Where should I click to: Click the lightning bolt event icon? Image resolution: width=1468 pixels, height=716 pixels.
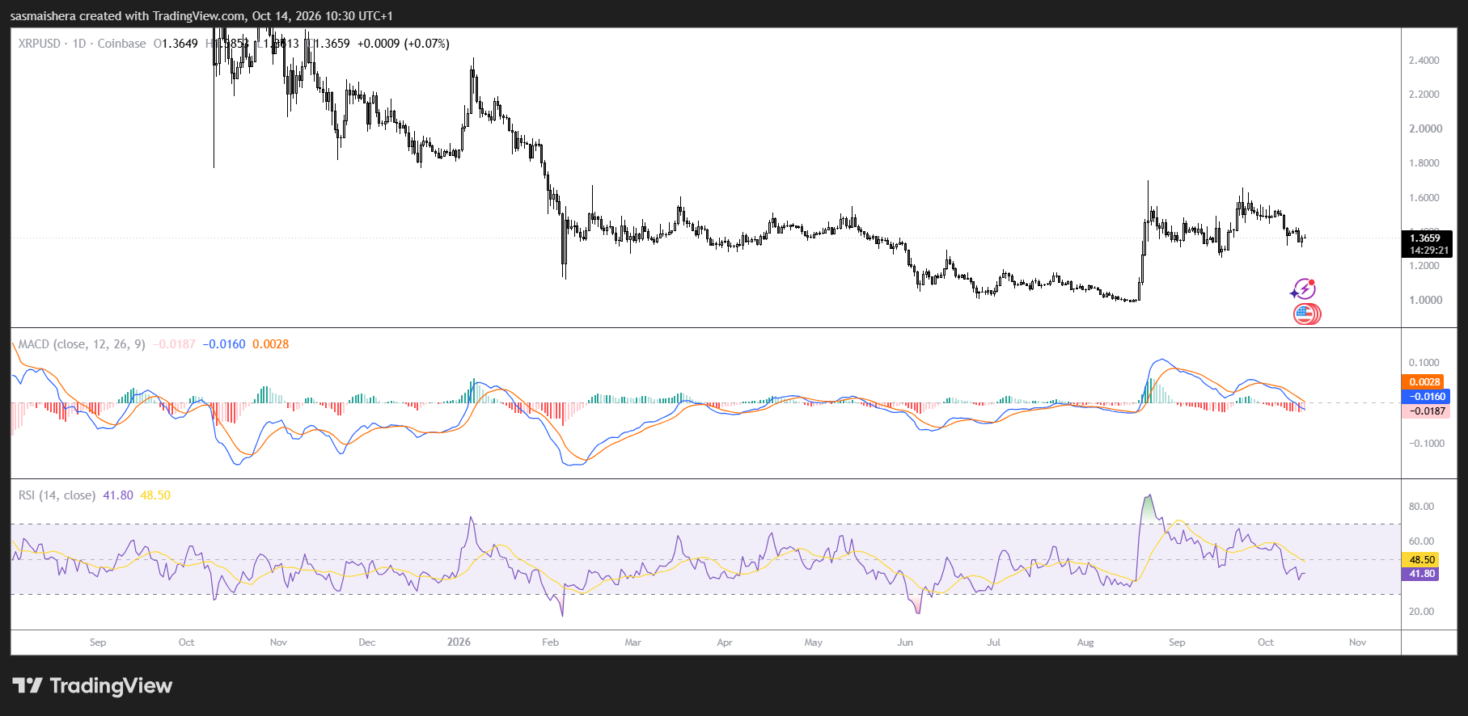click(x=1303, y=289)
